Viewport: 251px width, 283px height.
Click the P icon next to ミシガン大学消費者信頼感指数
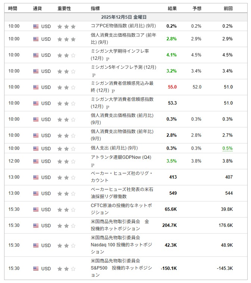point(108,107)
